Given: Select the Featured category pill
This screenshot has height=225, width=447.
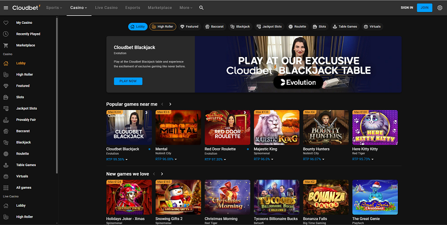Looking at the screenshot, I should [190, 27].
